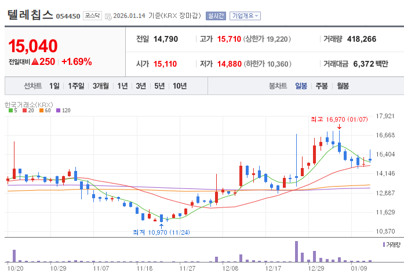Viewport: 404px width, 277px height.
Task: Select the 3개월 line chart tab
Action: click(x=100, y=86)
